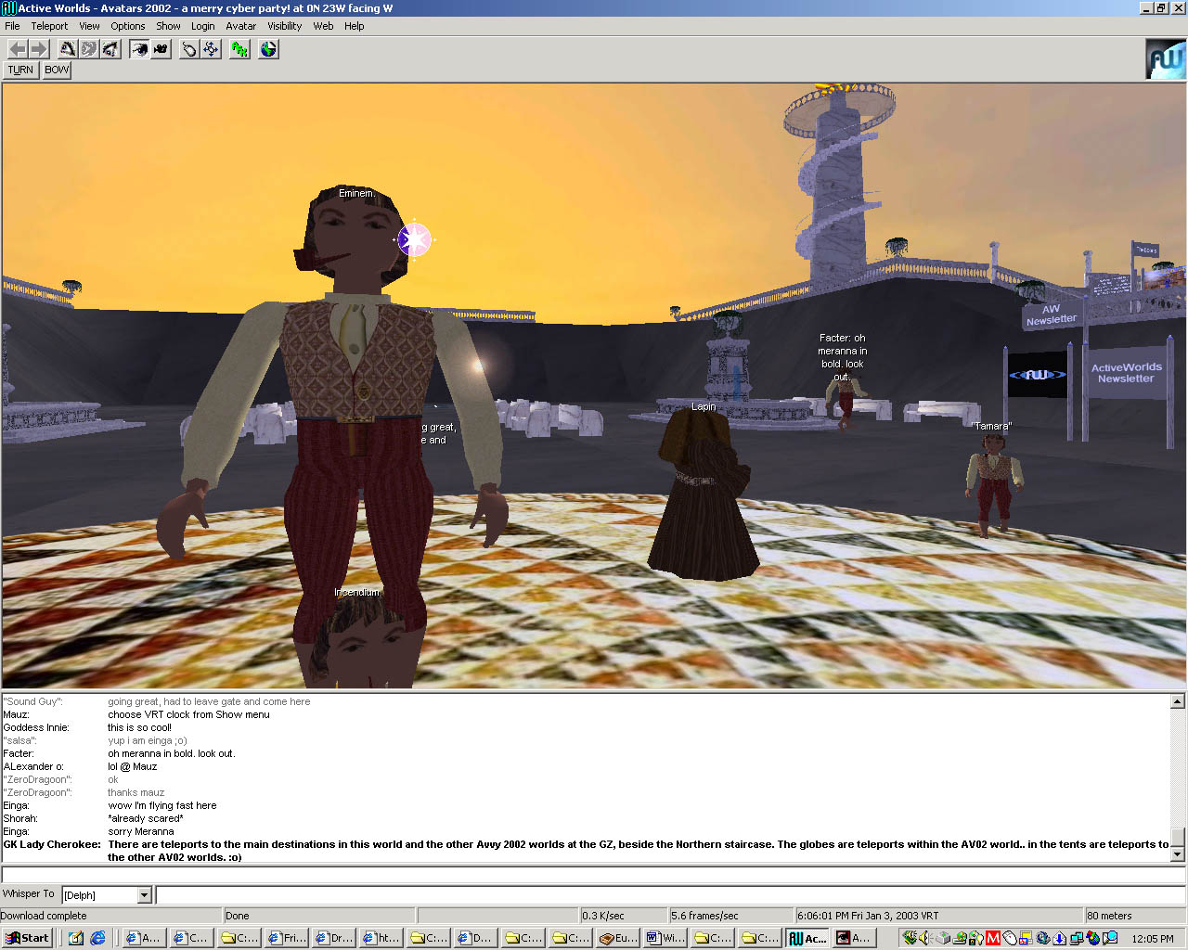Expand the Whisper To dropdown
The height and width of the screenshot is (950, 1188).
[x=144, y=895]
